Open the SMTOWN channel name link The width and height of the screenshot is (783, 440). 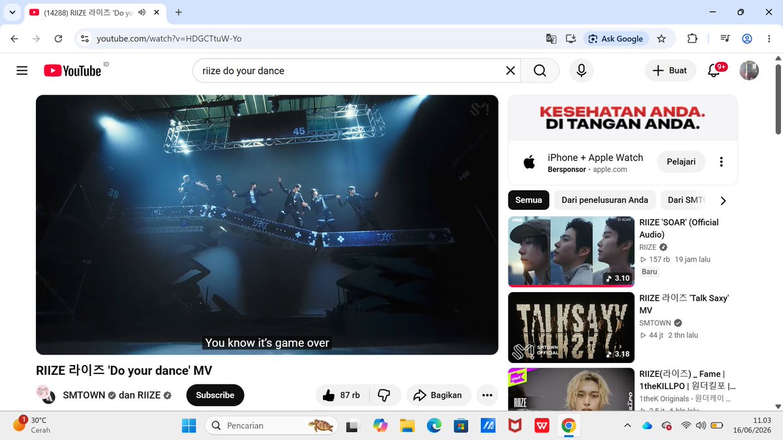tap(84, 395)
